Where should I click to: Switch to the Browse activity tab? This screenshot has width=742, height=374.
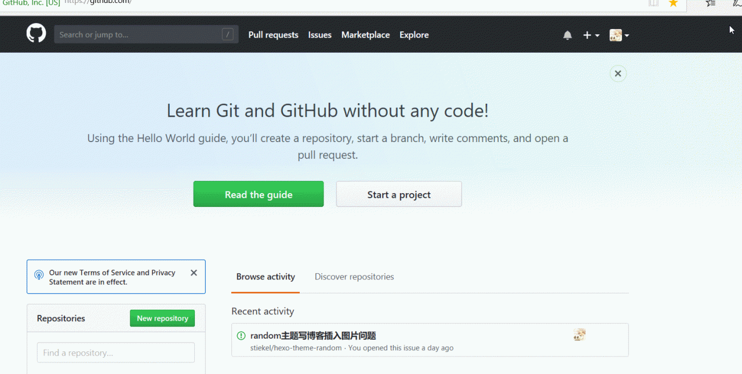(x=265, y=277)
